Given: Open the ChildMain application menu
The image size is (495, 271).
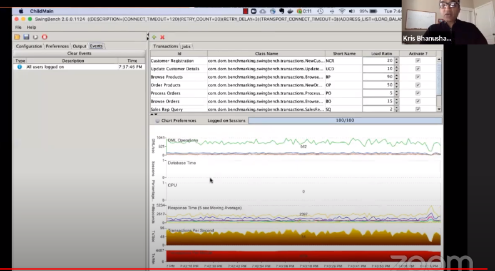Looking at the screenshot, I should (41, 11).
